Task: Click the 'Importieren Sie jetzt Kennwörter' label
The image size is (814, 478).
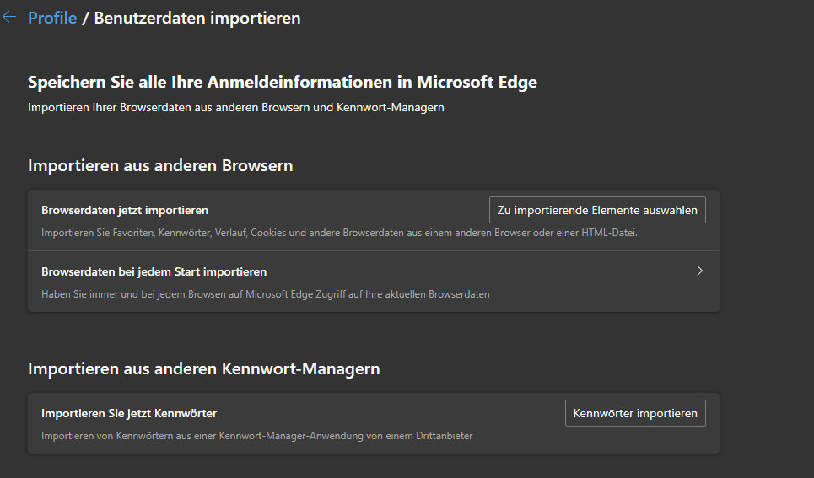Action: [129, 413]
